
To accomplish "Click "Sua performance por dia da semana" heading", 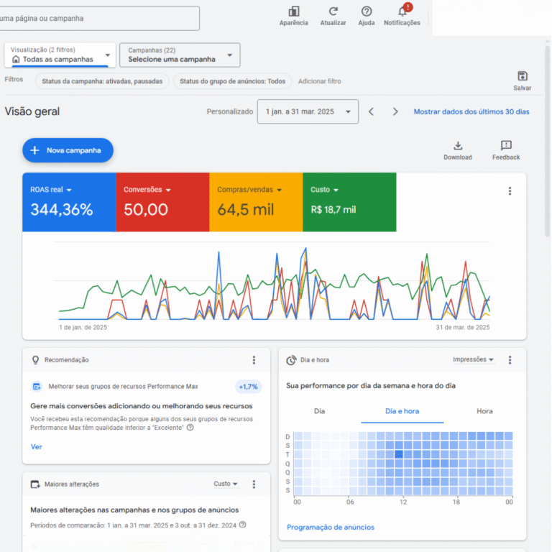I will tap(371, 386).
